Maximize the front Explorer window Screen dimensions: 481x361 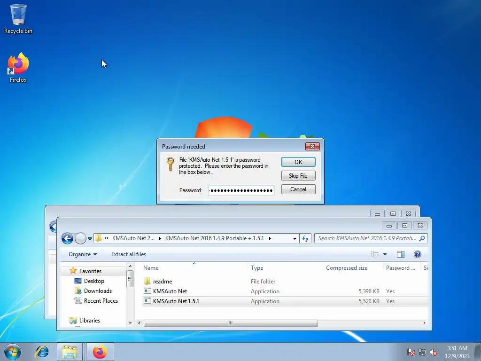(404, 225)
